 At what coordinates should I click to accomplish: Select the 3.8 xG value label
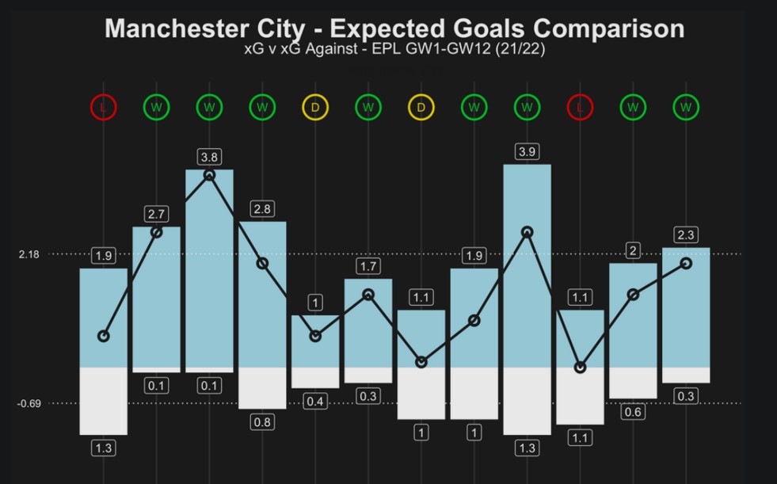click(x=209, y=157)
